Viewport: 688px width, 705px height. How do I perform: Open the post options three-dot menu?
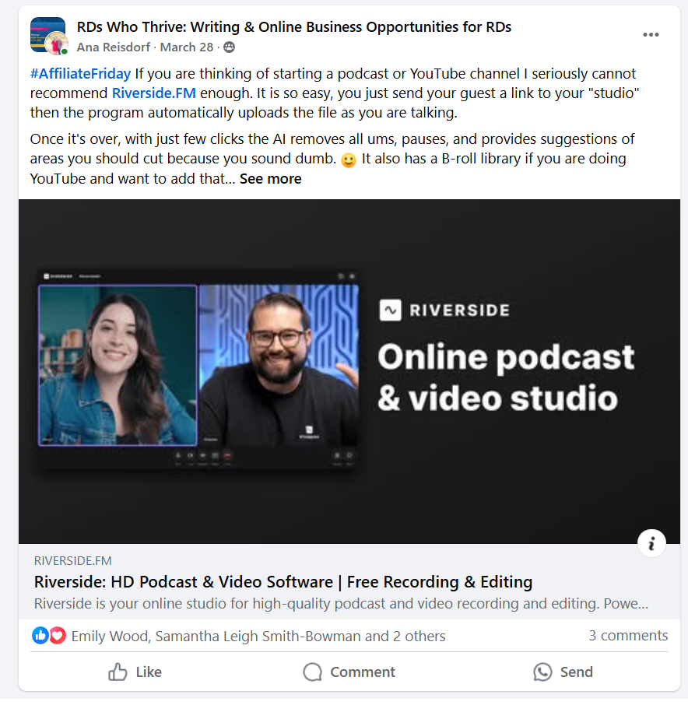651,34
